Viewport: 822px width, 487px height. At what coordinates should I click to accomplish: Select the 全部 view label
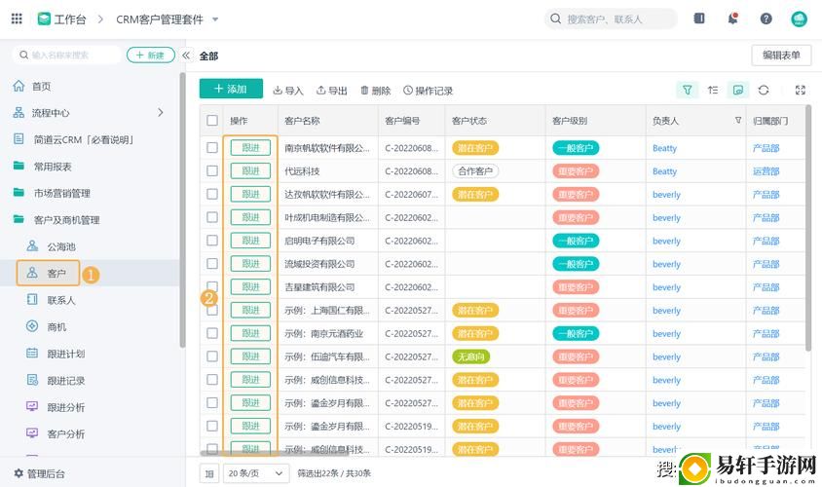[208, 56]
